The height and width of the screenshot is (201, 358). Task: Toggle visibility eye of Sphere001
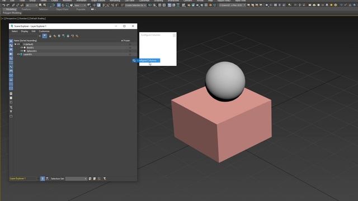pyautogui.click(x=22, y=51)
